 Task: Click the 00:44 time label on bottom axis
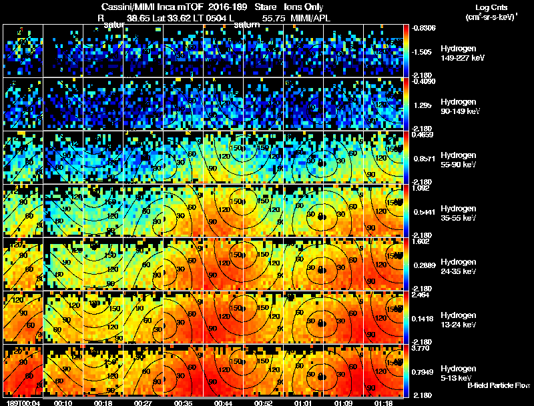click(223, 403)
